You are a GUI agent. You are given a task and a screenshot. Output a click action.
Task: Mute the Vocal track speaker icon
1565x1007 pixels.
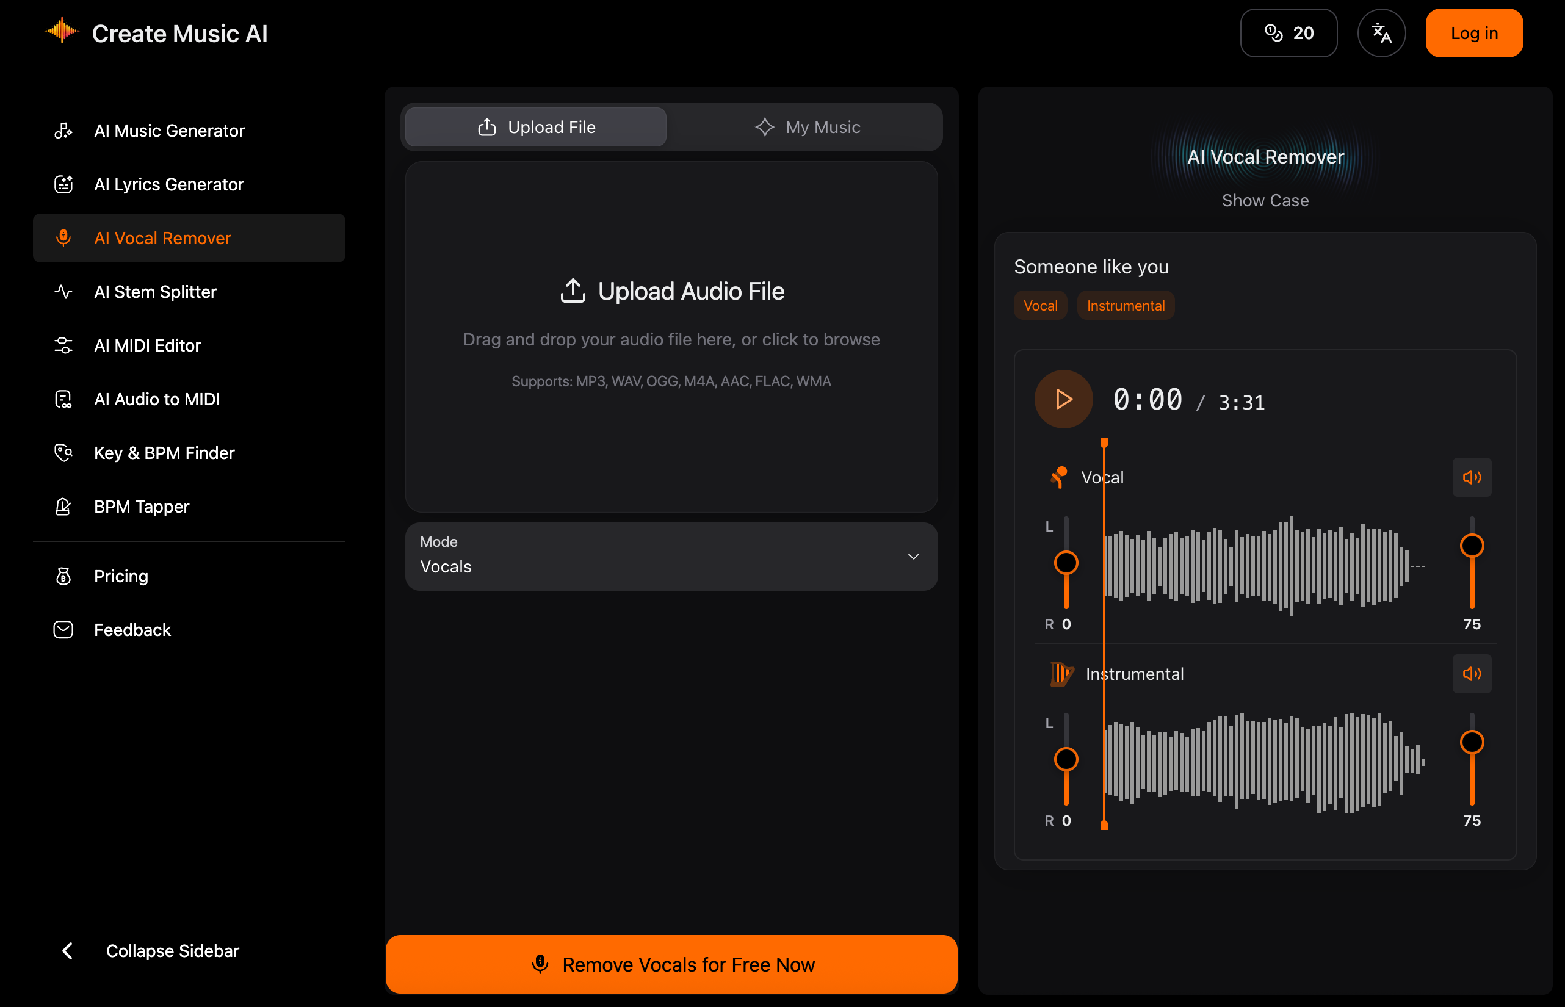(x=1472, y=477)
